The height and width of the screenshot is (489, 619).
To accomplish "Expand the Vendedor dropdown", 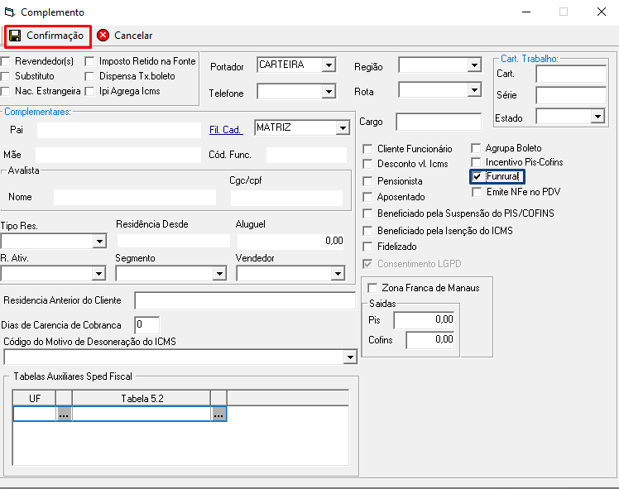I will 338,273.
